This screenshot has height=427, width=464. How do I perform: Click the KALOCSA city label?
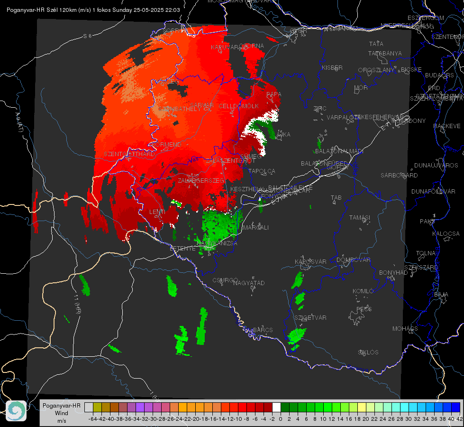coord(446,234)
